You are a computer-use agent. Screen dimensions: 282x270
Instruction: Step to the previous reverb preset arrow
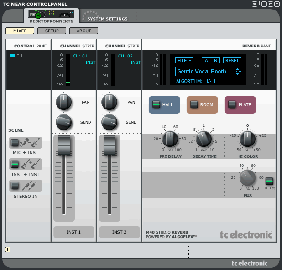pyautogui.click(x=238, y=69)
